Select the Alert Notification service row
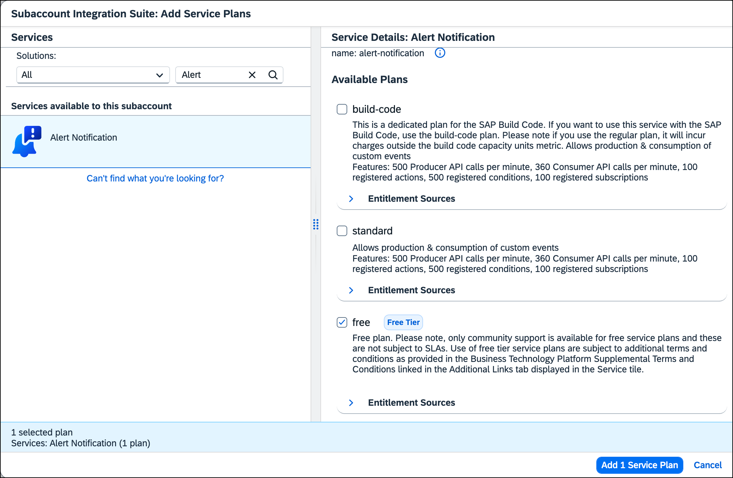Viewport: 733px width, 478px height. coord(156,142)
